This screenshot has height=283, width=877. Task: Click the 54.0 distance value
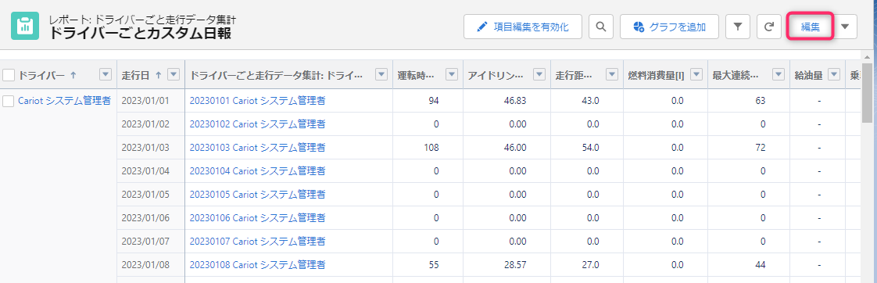[x=590, y=148]
